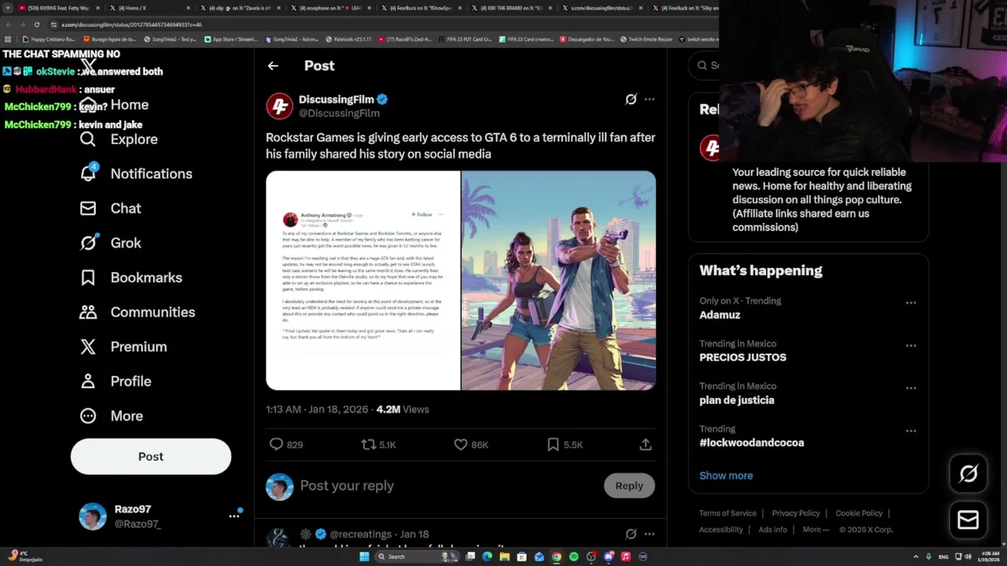1007x566 pixels.
Task: Open Accessibility footer link
Action: click(x=721, y=530)
